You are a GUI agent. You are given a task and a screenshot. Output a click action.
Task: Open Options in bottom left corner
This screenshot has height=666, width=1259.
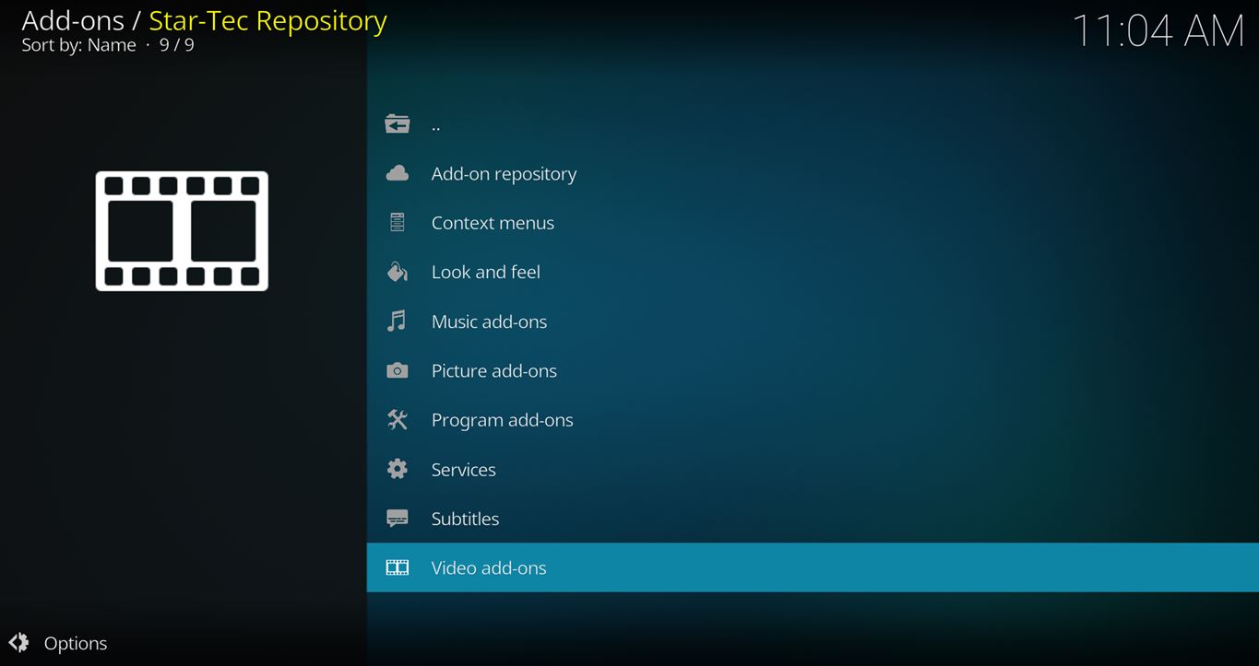pos(76,643)
